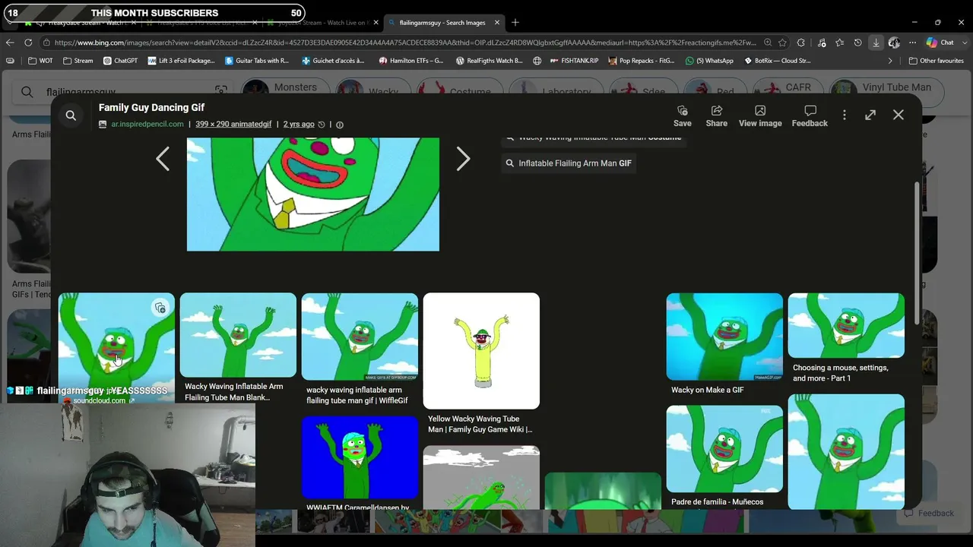This screenshot has height=547, width=973.
Task: Expand the bookmarks overflow chevron
Action: 890,61
